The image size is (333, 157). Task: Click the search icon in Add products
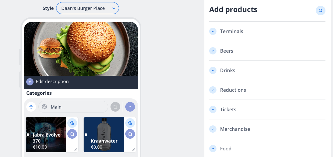click(x=320, y=11)
